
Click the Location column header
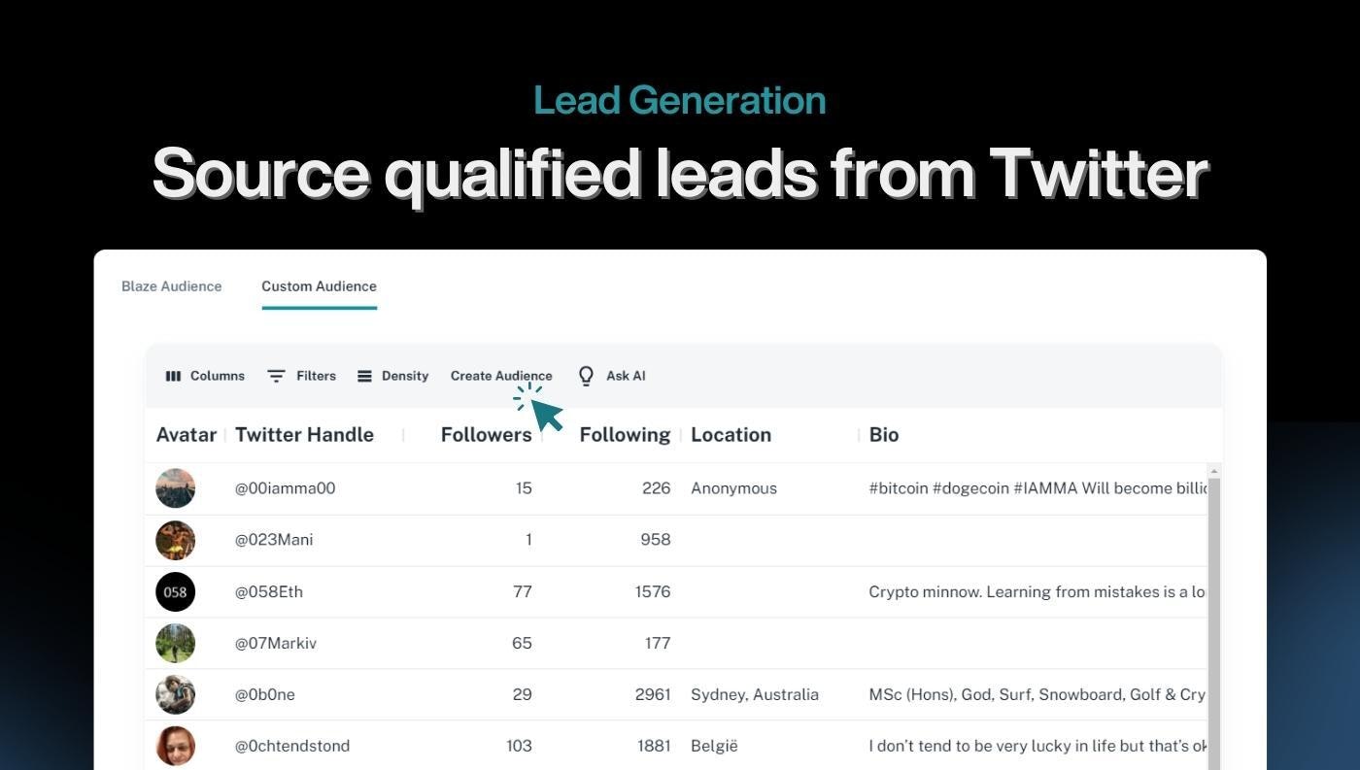731,435
